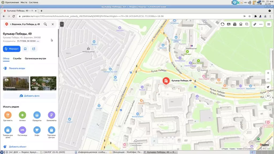Click the Добавить объект link
Viewport: 274px width, 154px height.
point(18,147)
